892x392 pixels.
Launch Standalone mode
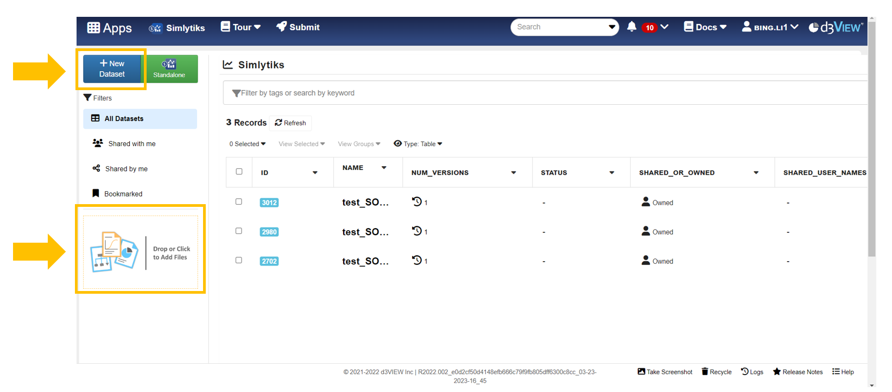169,69
